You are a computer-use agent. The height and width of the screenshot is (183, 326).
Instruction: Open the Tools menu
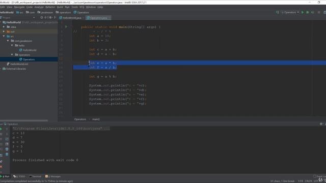click(74, 7)
